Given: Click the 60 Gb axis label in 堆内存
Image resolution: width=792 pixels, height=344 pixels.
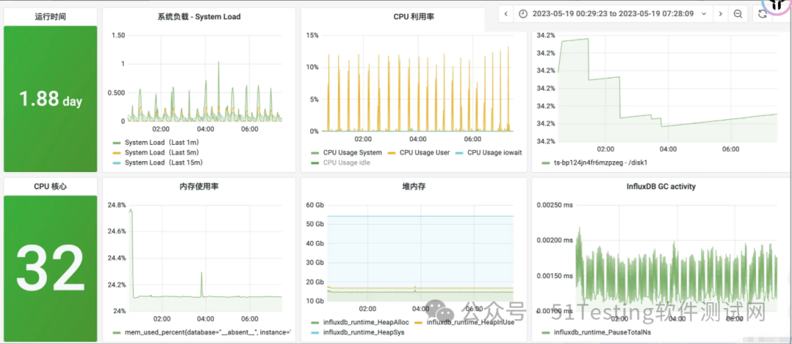Looking at the screenshot, I should click(x=315, y=205).
